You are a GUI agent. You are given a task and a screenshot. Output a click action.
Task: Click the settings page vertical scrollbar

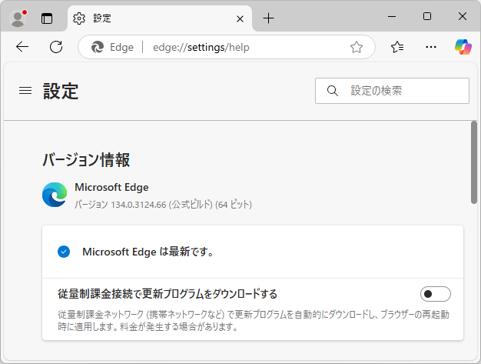tap(474, 162)
